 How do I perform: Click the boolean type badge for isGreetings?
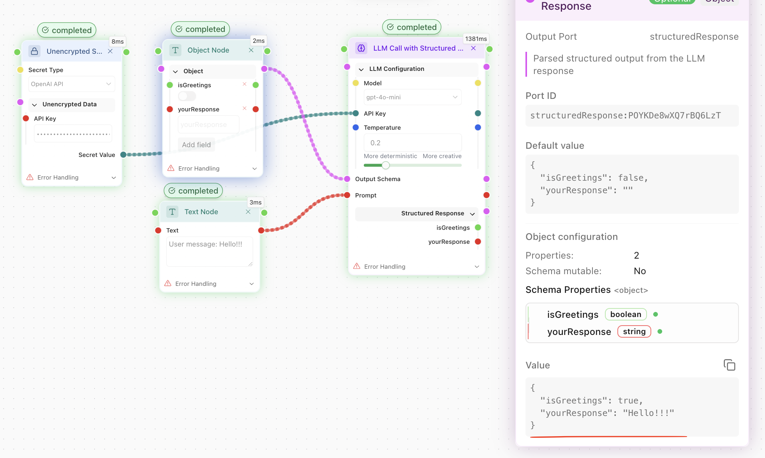point(626,314)
